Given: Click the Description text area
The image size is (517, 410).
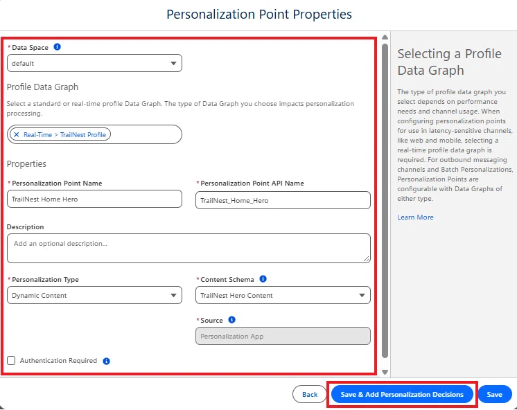Looking at the screenshot, I should tap(189, 248).
